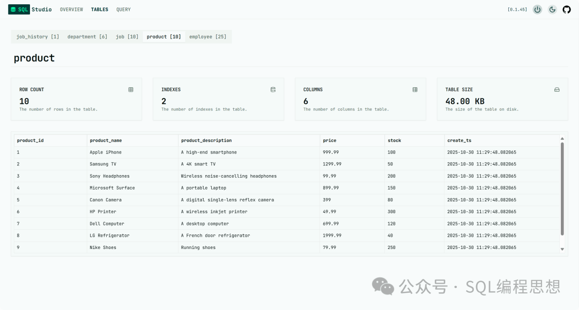The image size is (579, 310).
Task: Click the Indexes card icon
Action: coord(273,89)
